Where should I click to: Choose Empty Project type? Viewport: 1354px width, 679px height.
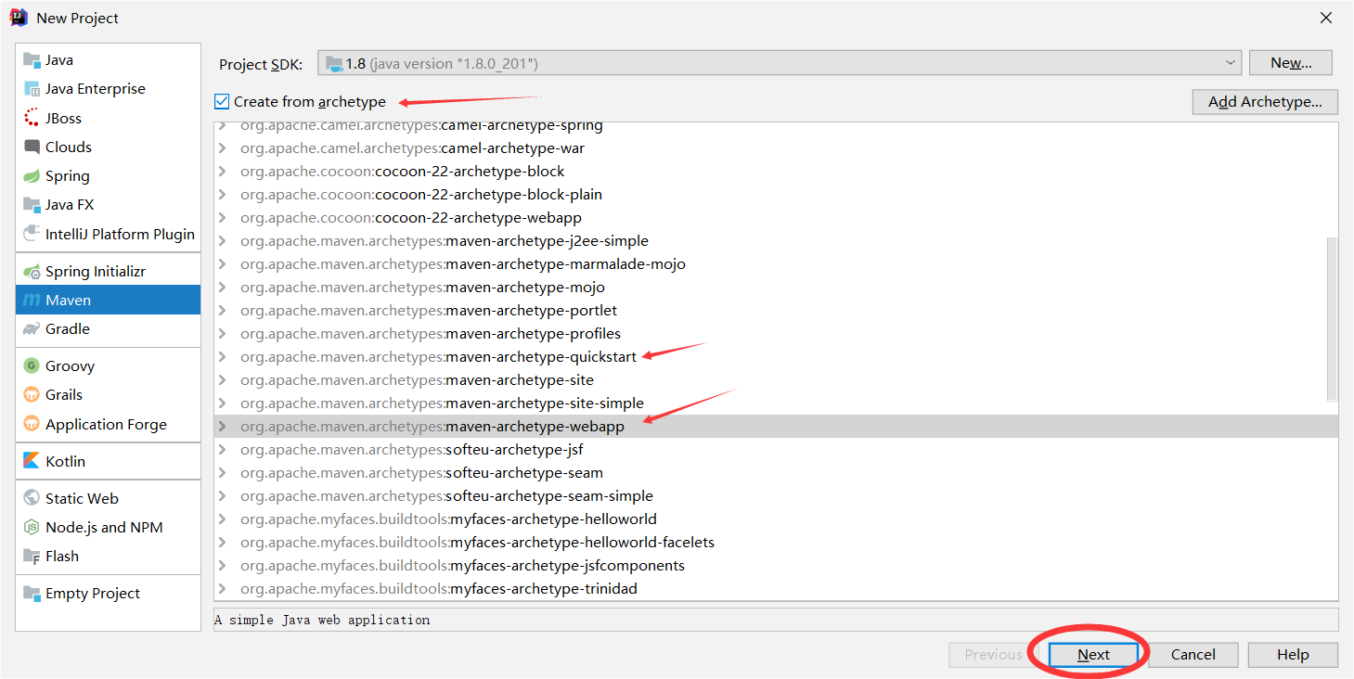108,594
